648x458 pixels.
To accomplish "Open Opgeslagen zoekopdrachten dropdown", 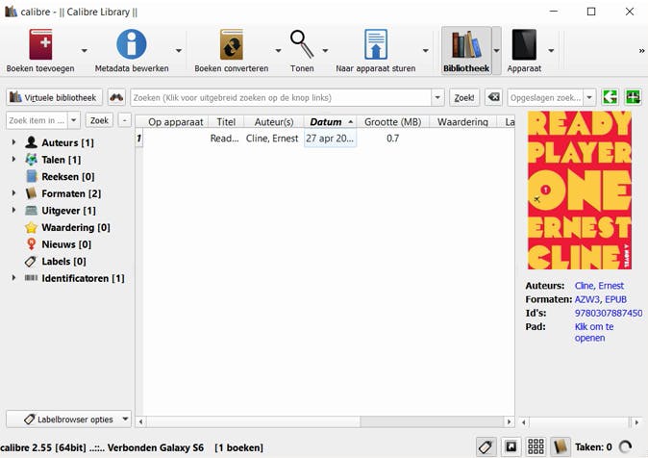I will 589,98.
